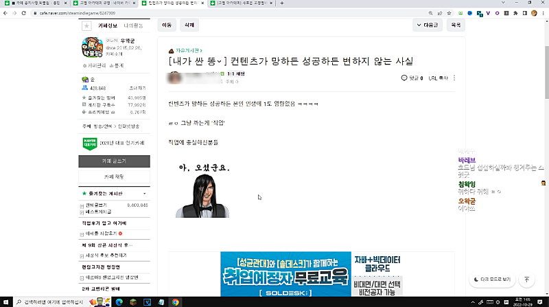Click the zoom magnifier icon in address bar
549x307 pixels.
pyautogui.click(x=431, y=13)
